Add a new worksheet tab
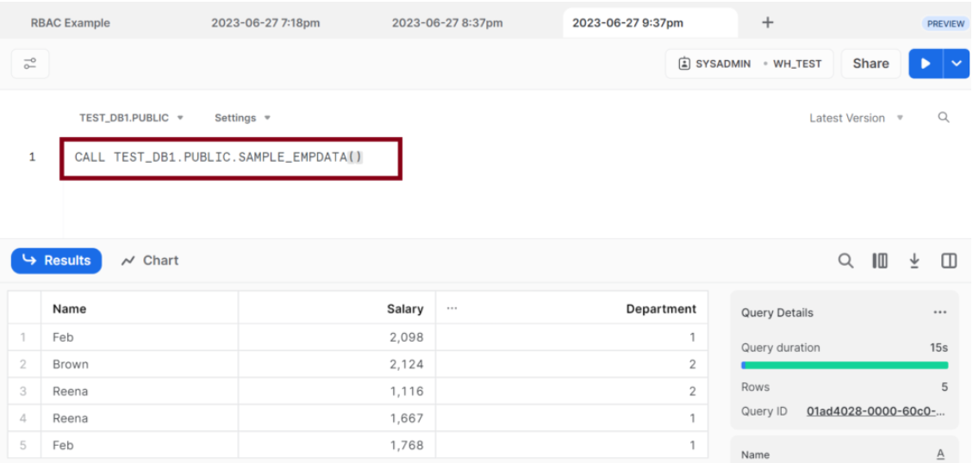973x463 pixels. [x=768, y=22]
